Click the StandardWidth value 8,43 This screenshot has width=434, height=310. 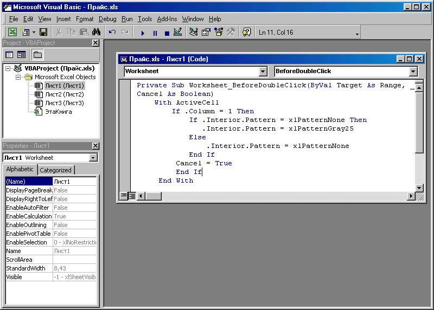(x=74, y=268)
